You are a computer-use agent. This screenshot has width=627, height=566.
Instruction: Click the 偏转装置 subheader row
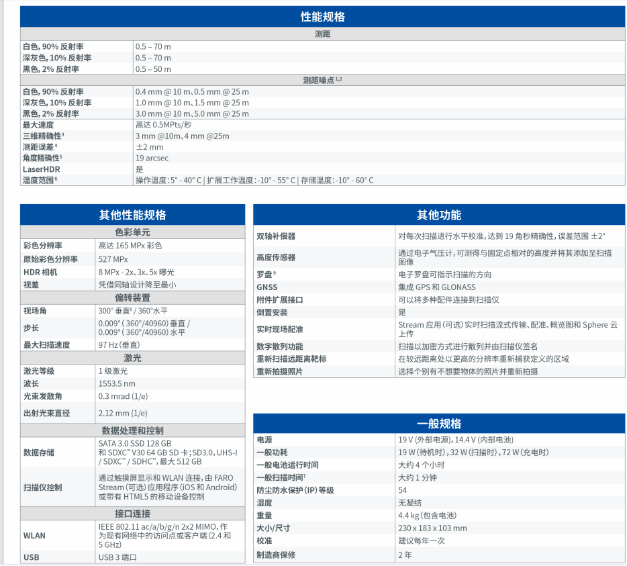click(x=132, y=297)
